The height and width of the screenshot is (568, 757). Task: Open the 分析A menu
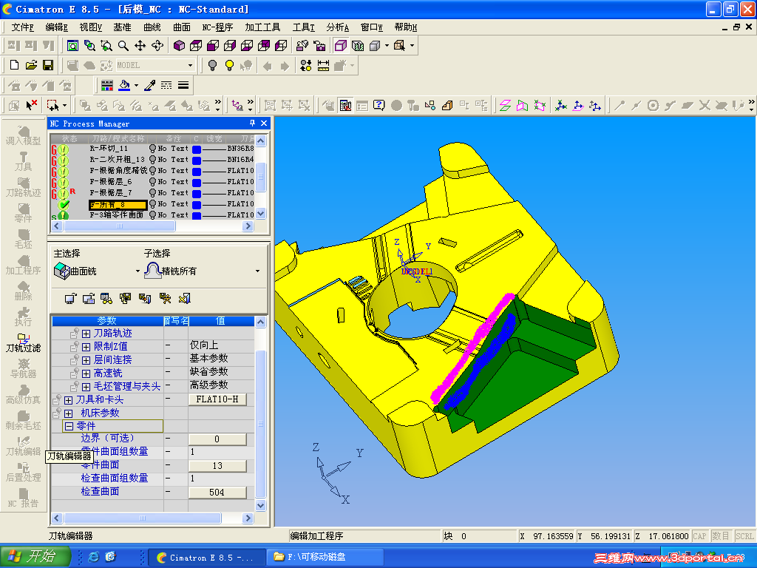[337, 27]
